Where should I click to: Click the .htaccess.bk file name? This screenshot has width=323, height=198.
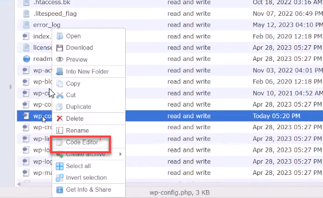pyautogui.click(x=52, y=3)
